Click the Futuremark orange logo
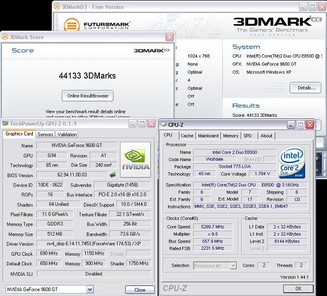 [72, 25]
